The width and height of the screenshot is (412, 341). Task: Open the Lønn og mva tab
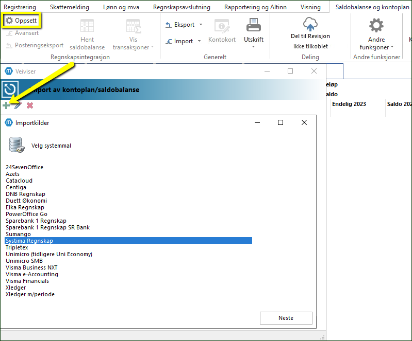121,7
